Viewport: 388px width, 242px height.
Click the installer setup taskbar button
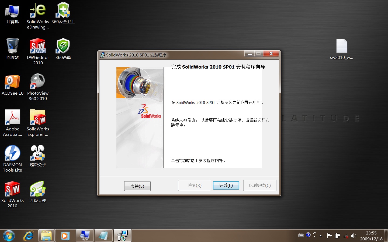(123, 236)
